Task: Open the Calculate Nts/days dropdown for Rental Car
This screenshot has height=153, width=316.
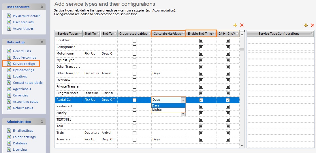Action: [x=183, y=100]
